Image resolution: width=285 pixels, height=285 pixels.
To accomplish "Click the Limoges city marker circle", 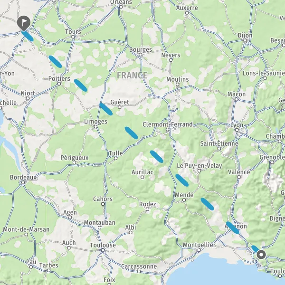I will tap(95, 126).
